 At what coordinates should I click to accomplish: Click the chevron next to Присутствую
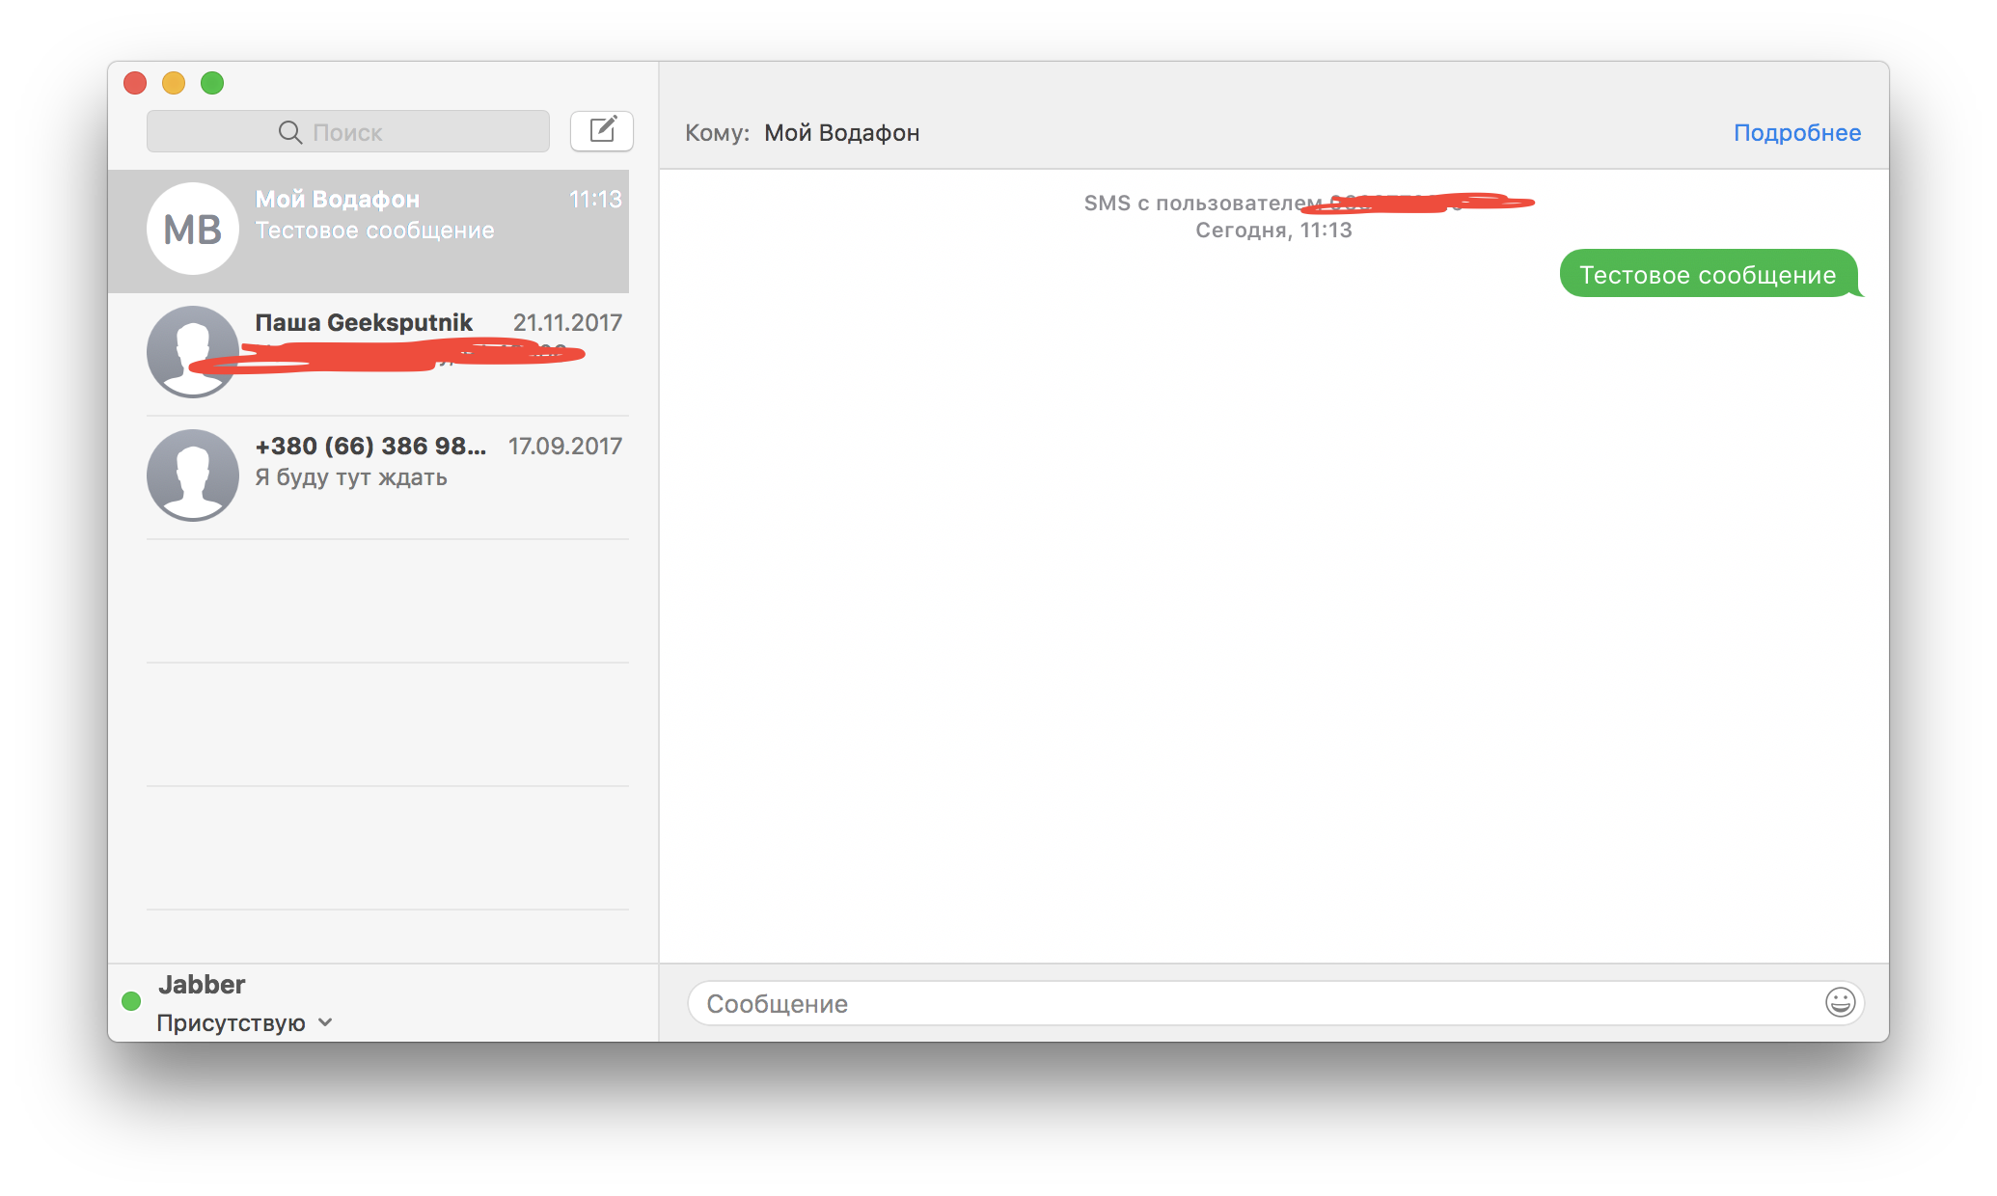[325, 1022]
